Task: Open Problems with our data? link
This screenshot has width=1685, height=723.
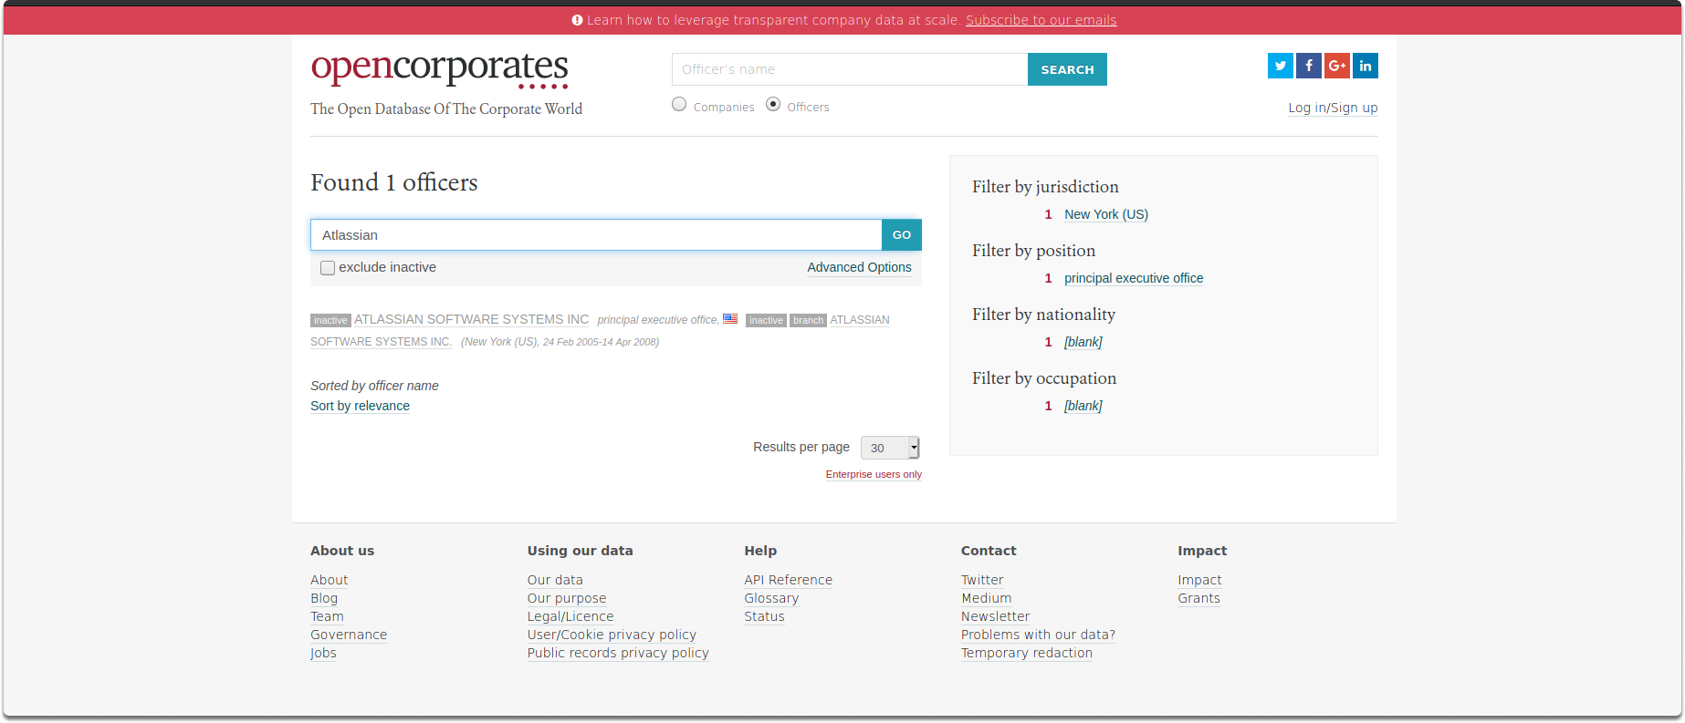Action: click(x=1038, y=635)
